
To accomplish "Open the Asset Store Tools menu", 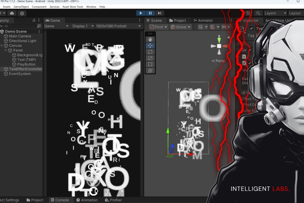I will (73, 7).
